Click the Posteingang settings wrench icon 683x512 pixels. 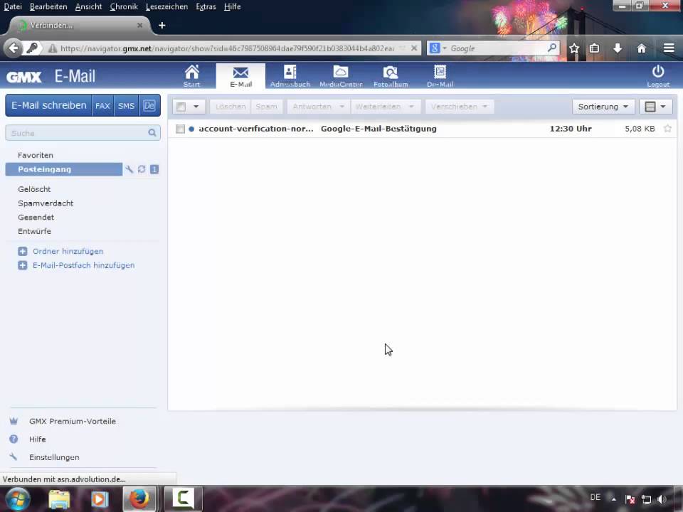pyautogui.click(x=129, y=169)
